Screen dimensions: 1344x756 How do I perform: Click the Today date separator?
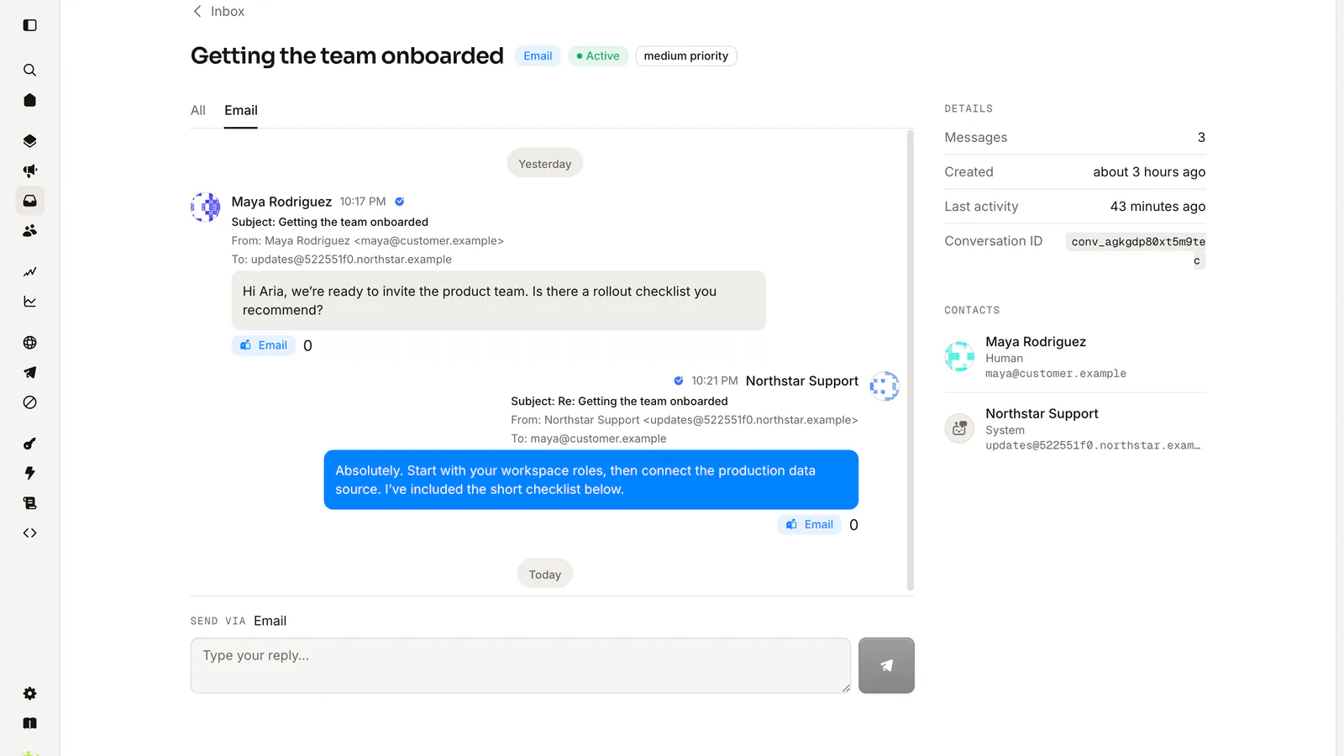545,575
